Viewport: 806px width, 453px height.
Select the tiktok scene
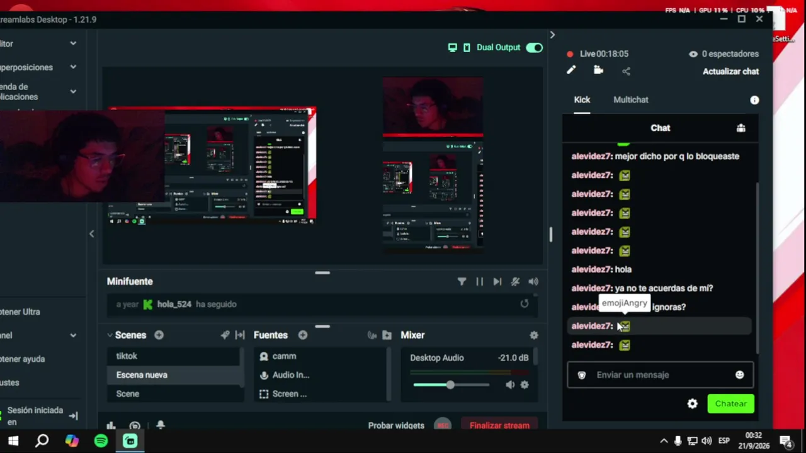(x=175, y=356)
